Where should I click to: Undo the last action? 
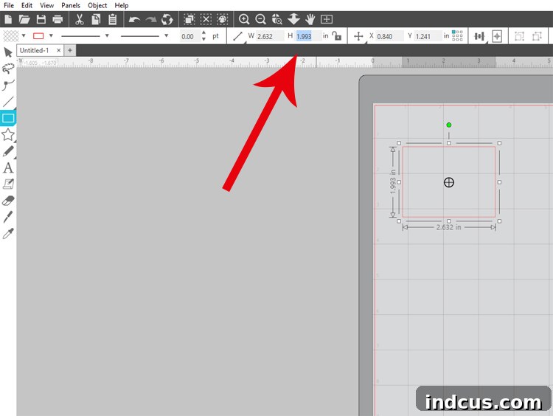tap(134, 19)
